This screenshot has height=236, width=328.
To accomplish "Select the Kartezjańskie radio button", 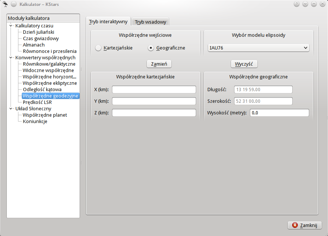I will pyautogui.click(x=98, y=48).
